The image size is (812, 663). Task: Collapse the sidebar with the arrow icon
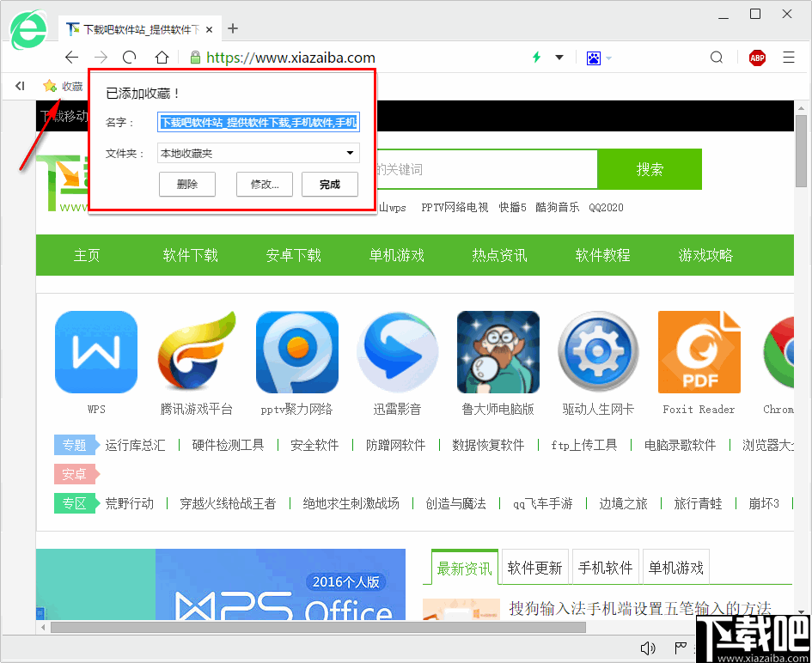pyautogui.click(x=19, y=86)
